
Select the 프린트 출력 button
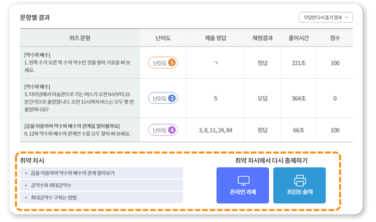299,185
